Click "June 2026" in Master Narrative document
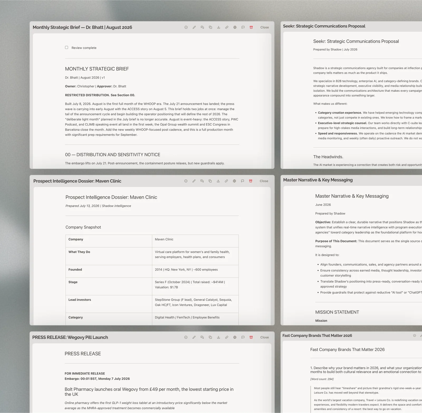 (x=323, y=205)
